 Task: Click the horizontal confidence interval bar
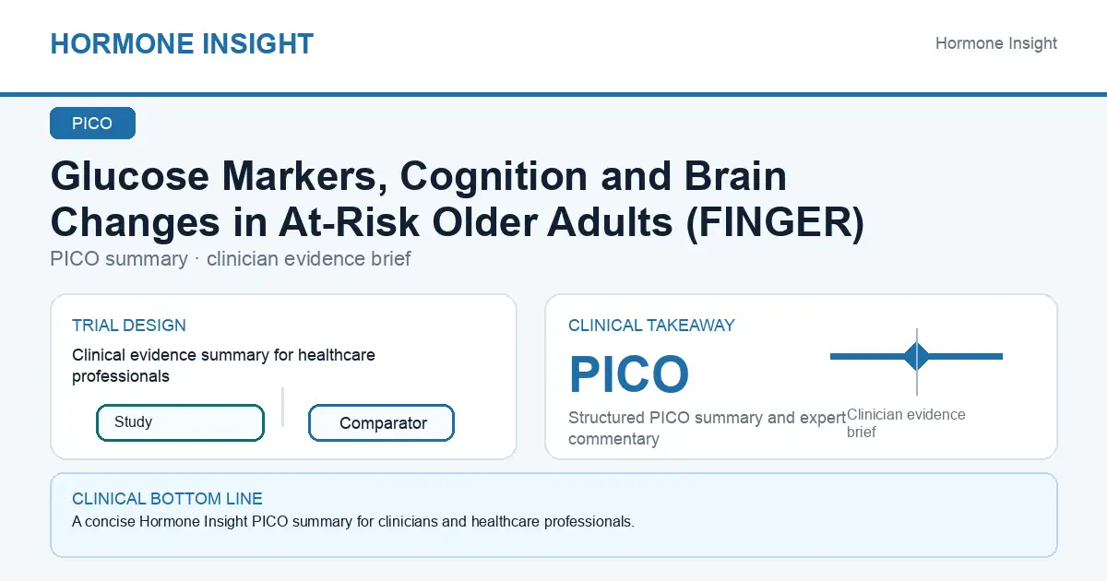click(916, 356)
